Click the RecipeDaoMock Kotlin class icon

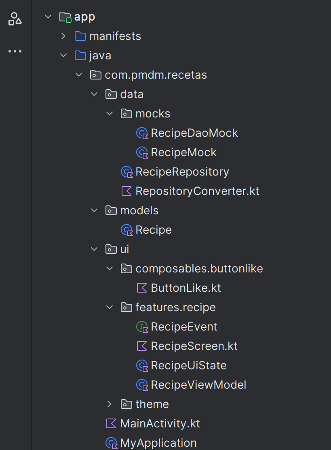click(142, 133)
